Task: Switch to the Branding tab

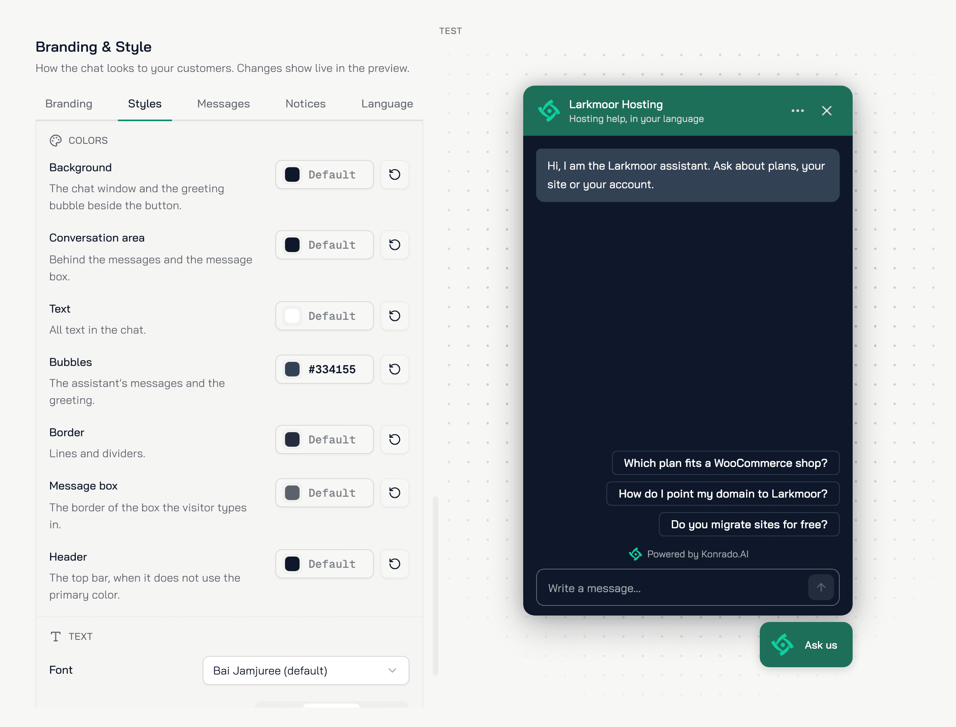Action: [69, 104]
